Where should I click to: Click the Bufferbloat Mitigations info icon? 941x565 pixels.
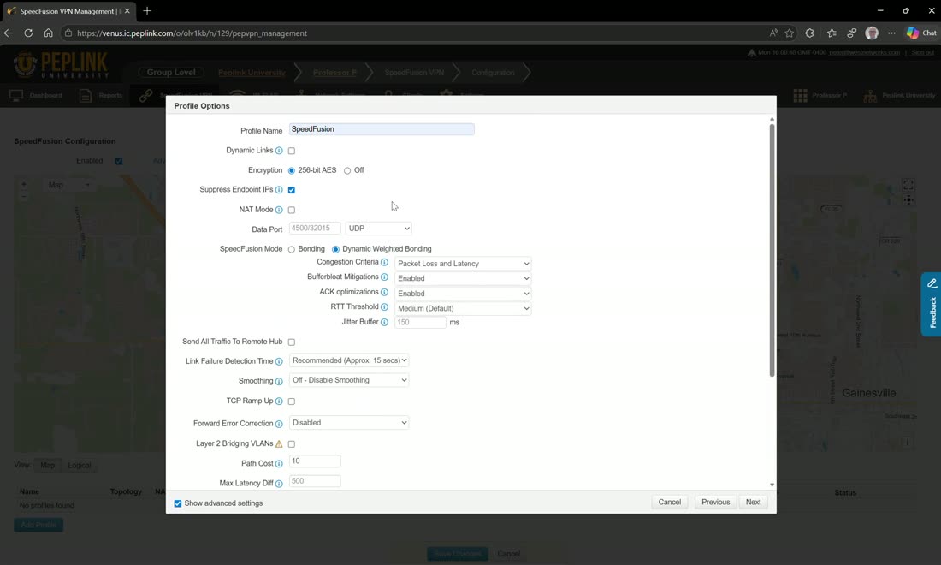point(384,277)
